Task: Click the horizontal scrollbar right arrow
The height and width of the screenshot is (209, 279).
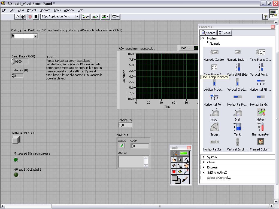Action: 271,206
